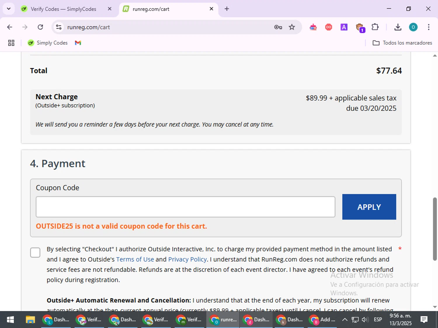Go back to the previous page

tap(10, 27)
